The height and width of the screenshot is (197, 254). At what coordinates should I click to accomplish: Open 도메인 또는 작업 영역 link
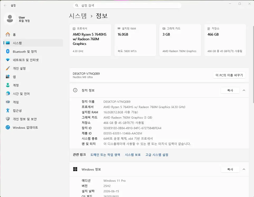pyautogui.click(x=105, y=155)
